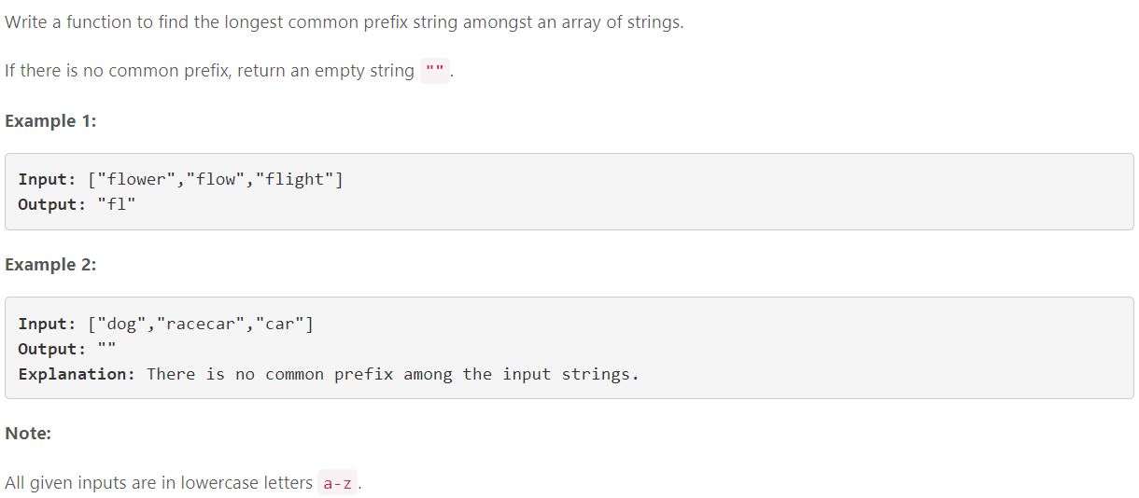The image size is (1139, 498).
Task: Click the "Example 1:" heading
Action: tap(50, 121)
